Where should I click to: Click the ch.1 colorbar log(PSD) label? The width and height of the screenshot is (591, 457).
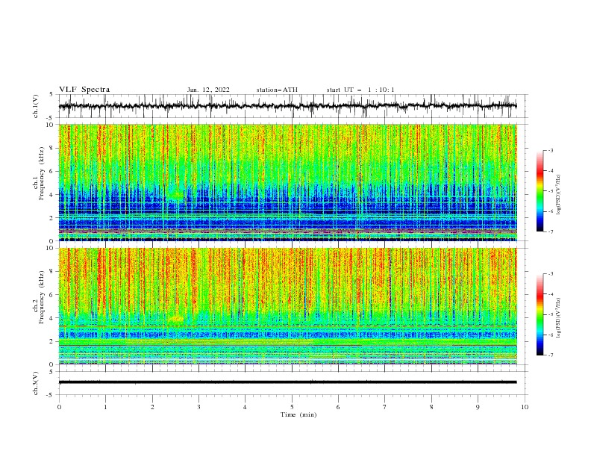point(558,195)
